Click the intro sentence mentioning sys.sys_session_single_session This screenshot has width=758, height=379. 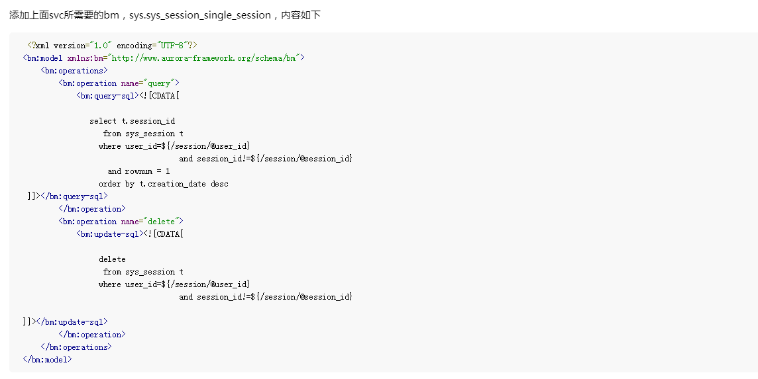tap(165, 15)
